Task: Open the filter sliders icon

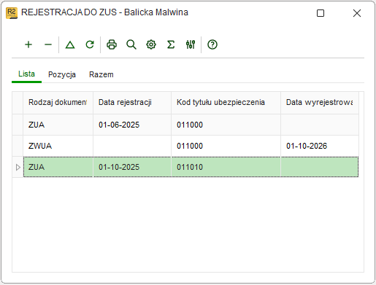Action: 191,44
